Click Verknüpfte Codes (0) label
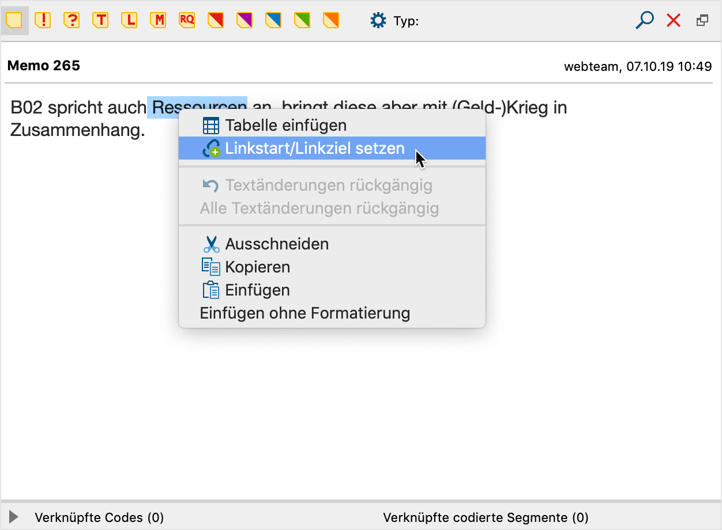This screenshot has width=722, height=530. [x=99, y=517]
